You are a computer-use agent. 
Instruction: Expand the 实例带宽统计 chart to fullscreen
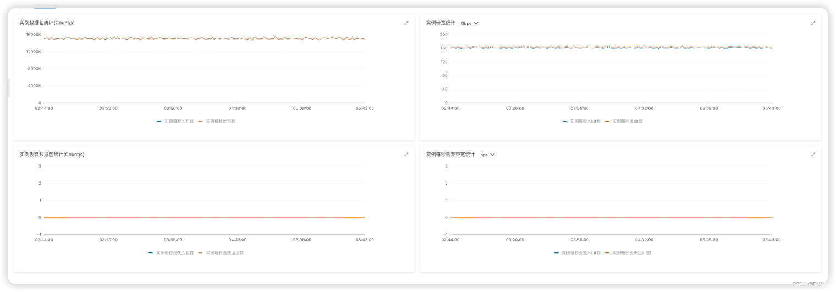coord(813,23)
